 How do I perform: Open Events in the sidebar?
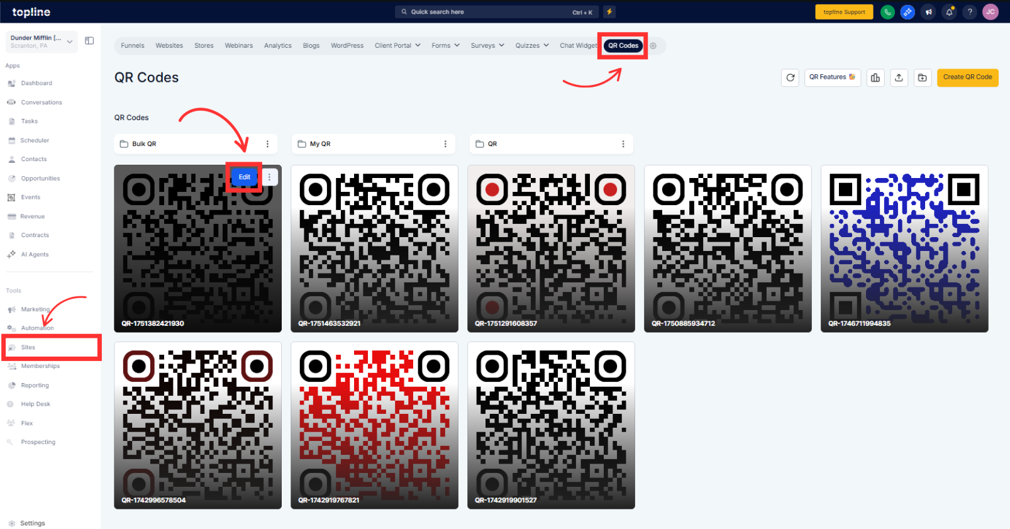[30, 198]
